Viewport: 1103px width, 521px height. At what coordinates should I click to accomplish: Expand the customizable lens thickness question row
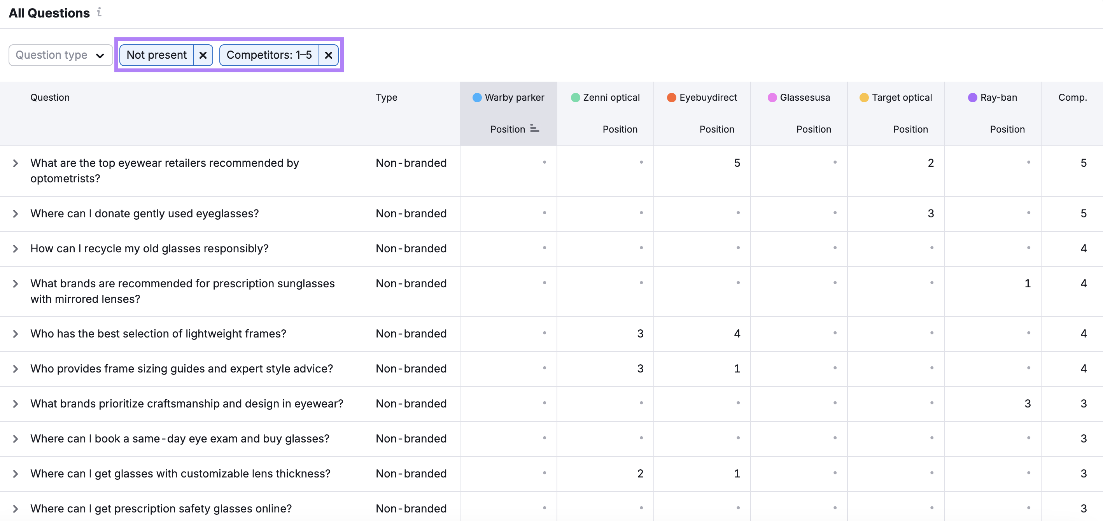pos(16,474)
